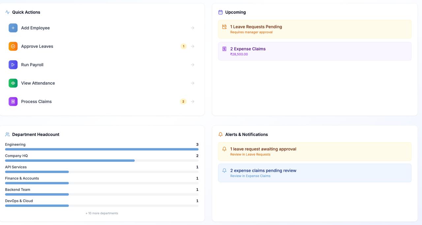
Task: Open the arrow next to Add Employee
Action: click(193, 28)
